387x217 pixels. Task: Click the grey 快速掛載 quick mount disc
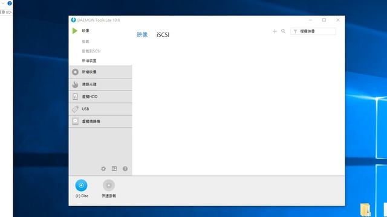tap(109, 185)
